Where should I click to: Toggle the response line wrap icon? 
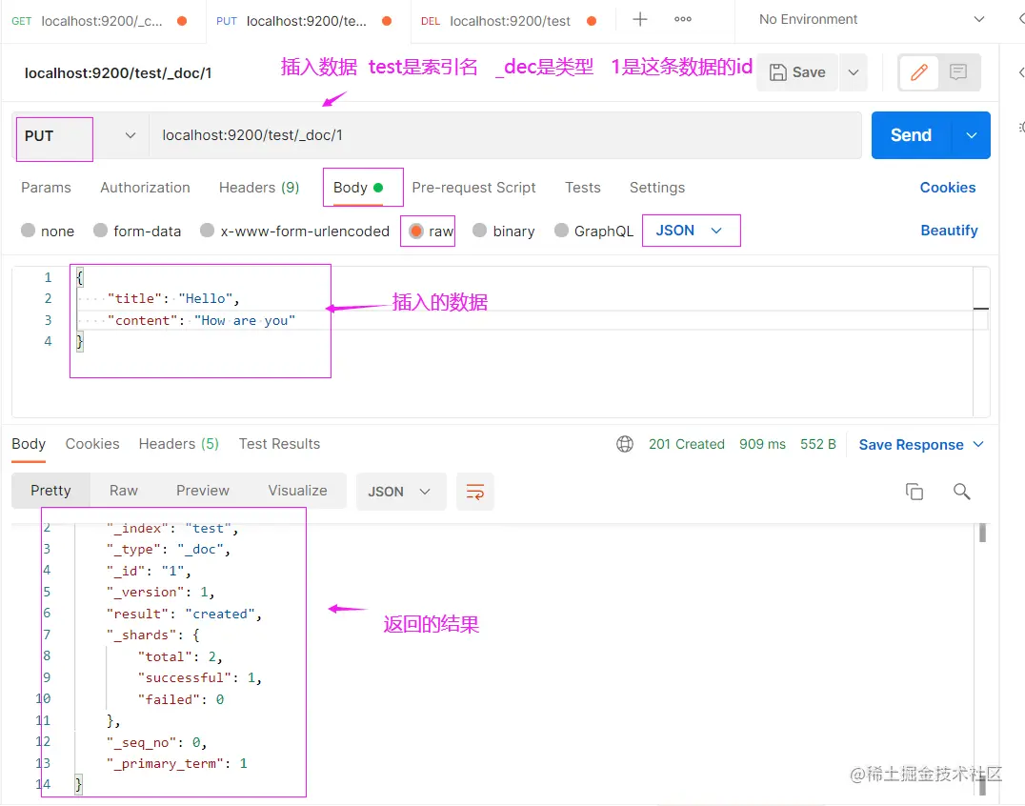tap(475, 492)
